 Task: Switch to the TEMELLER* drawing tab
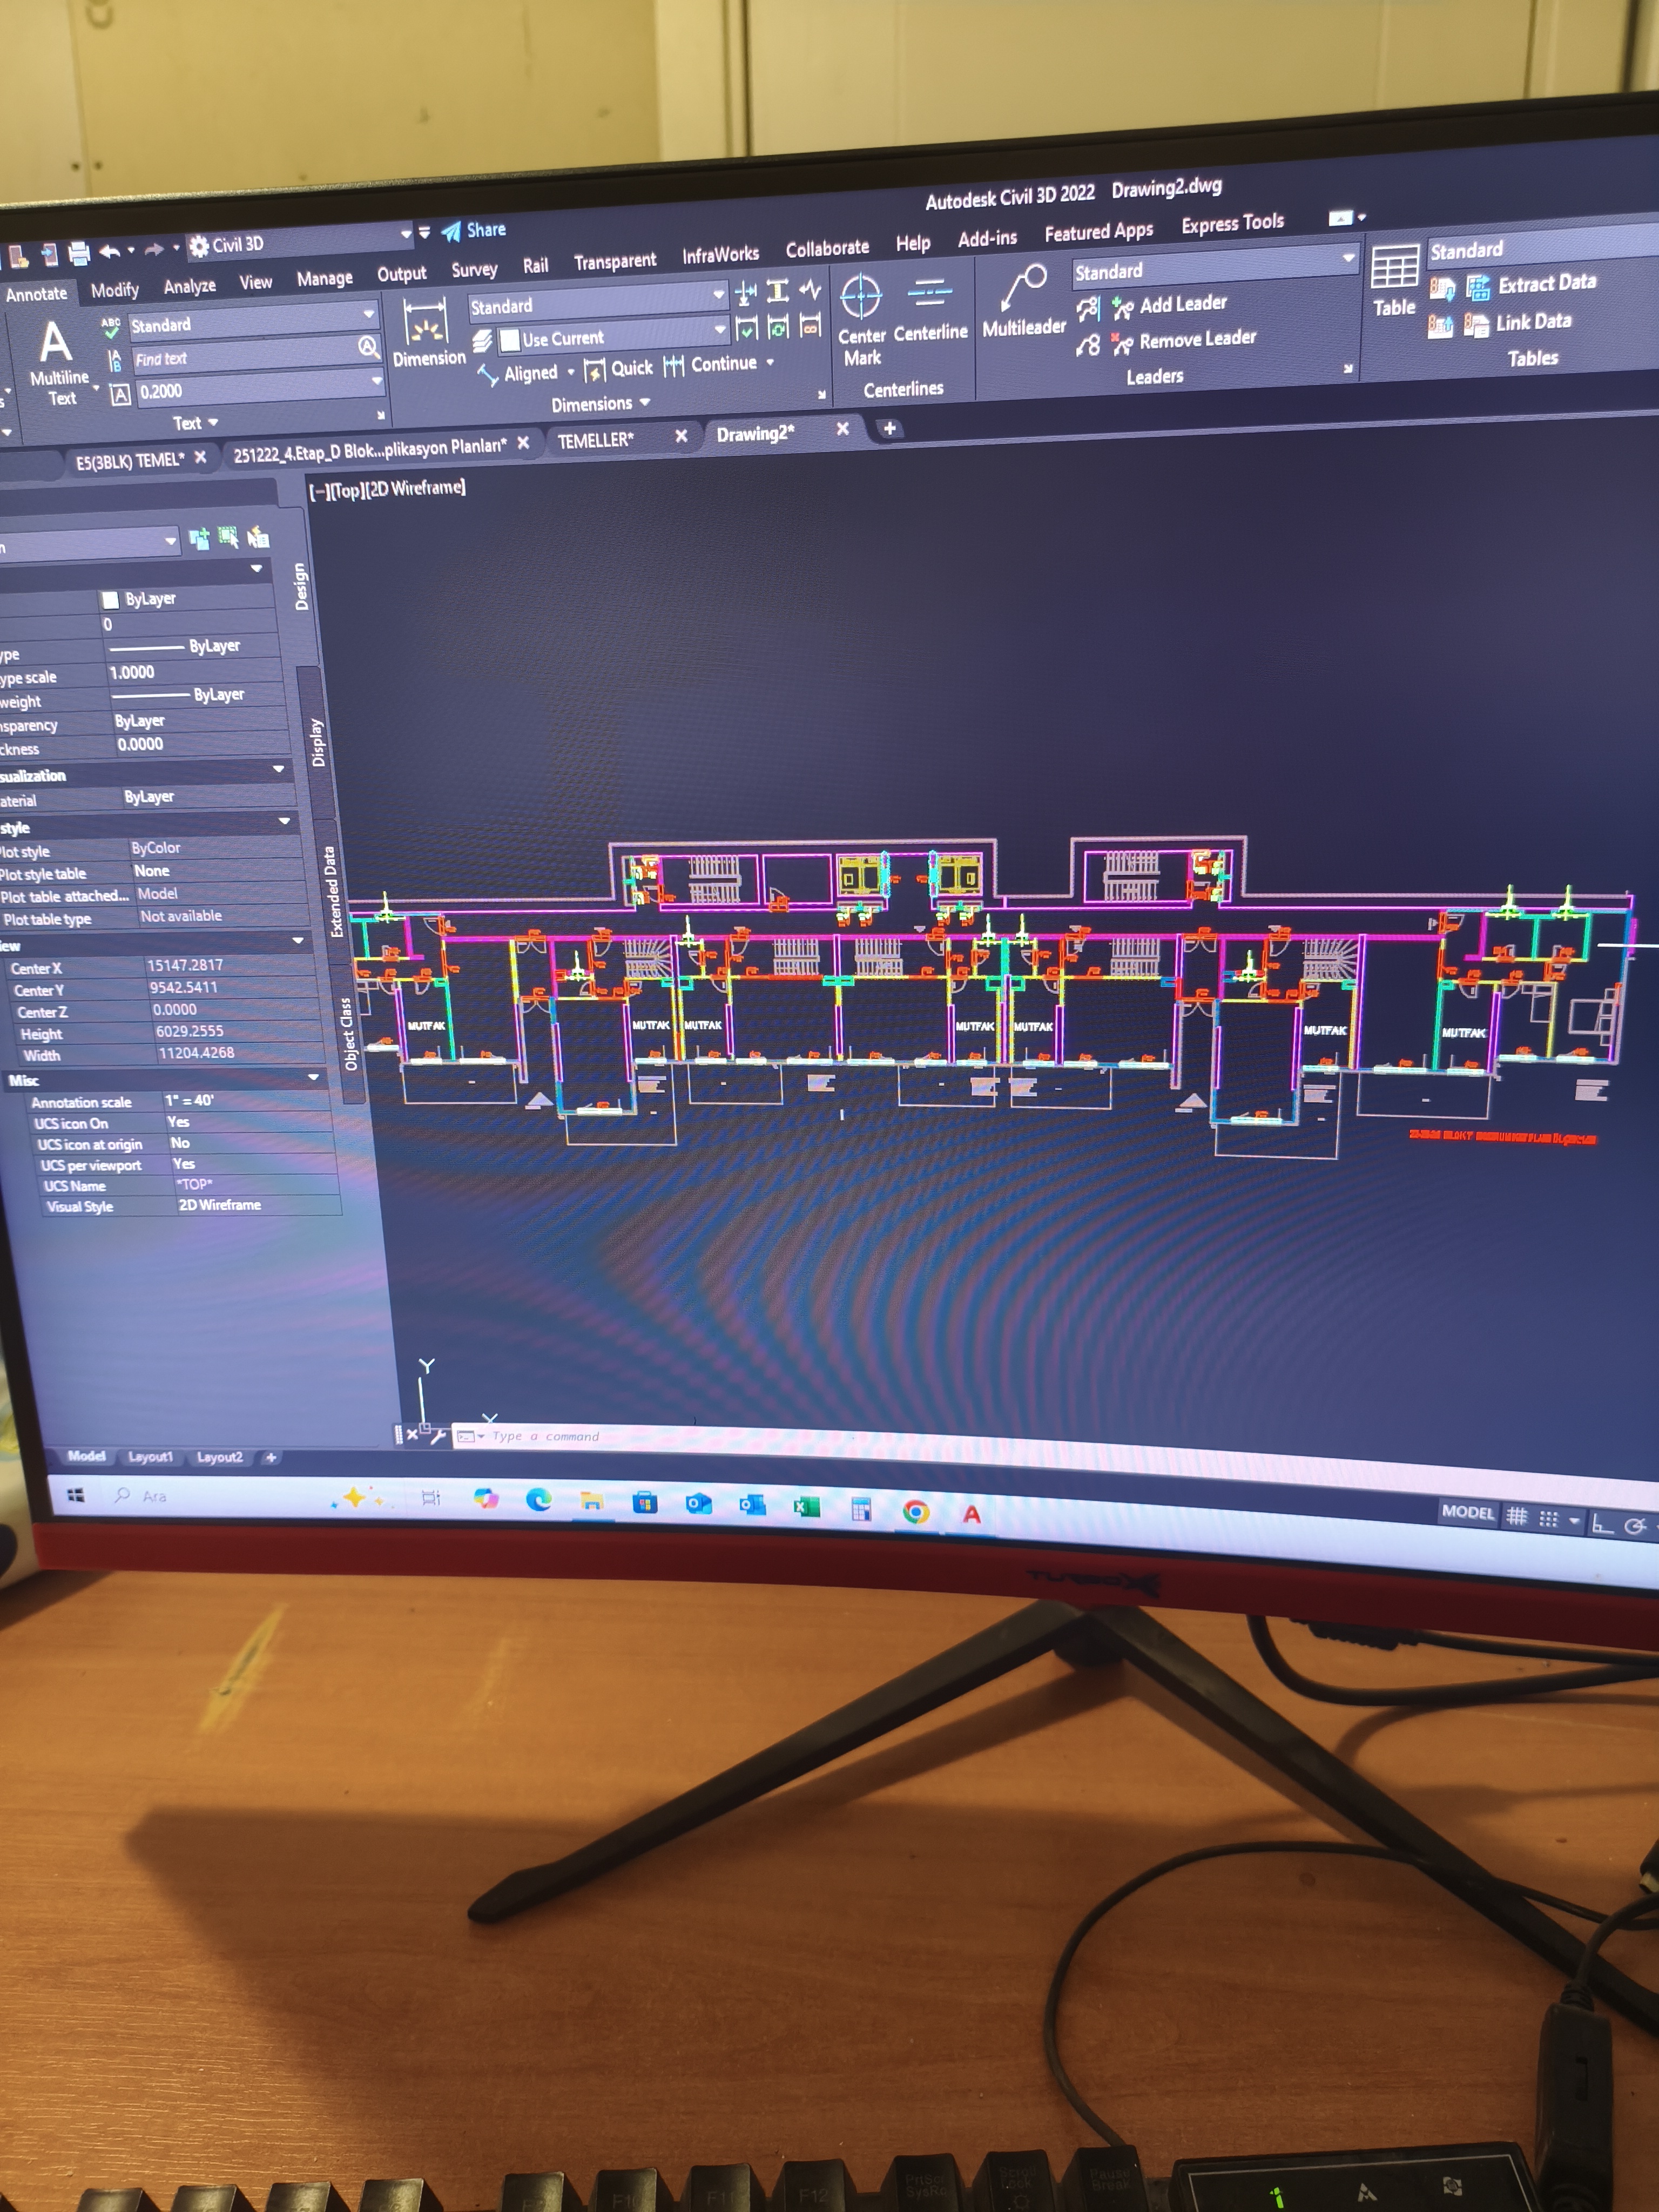(596, 440)
